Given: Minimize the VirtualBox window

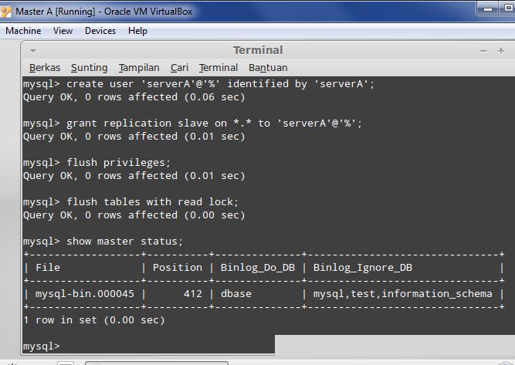Looking at the screenshot, I should pos(488,8).
